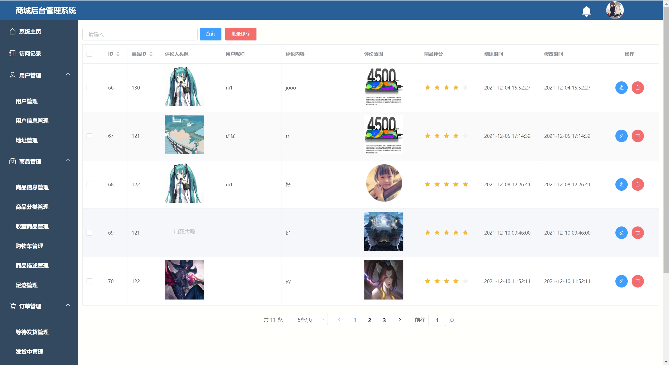Viewport: 669px width, 365px height.
Task: Focus the 请输入 search input field
Action: [140, 34]
